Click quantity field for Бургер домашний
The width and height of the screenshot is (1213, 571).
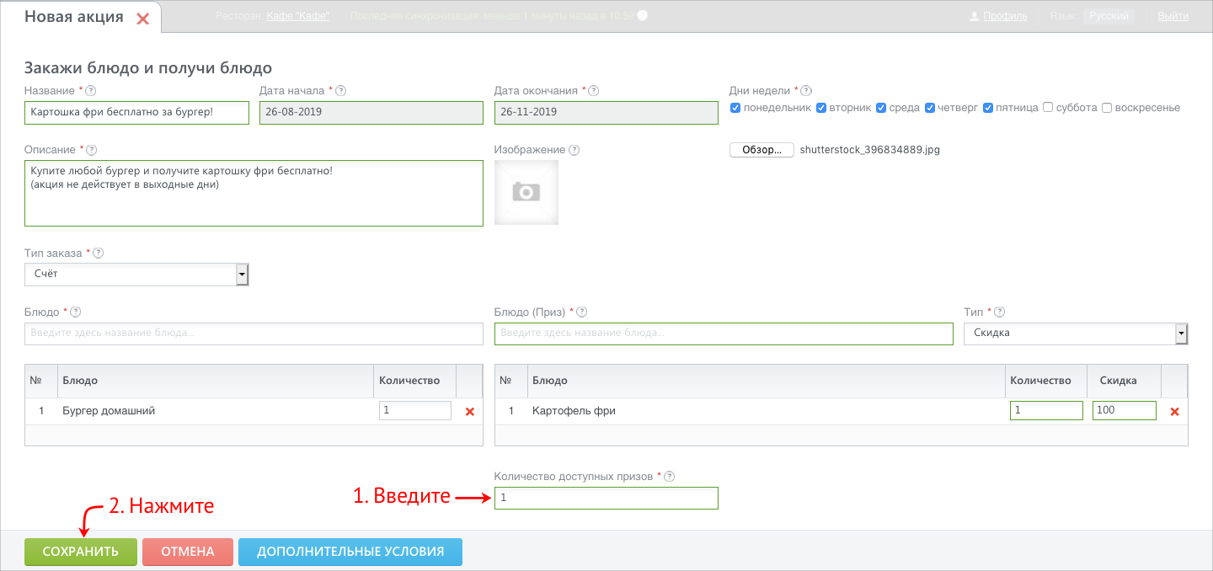point(415,411)
